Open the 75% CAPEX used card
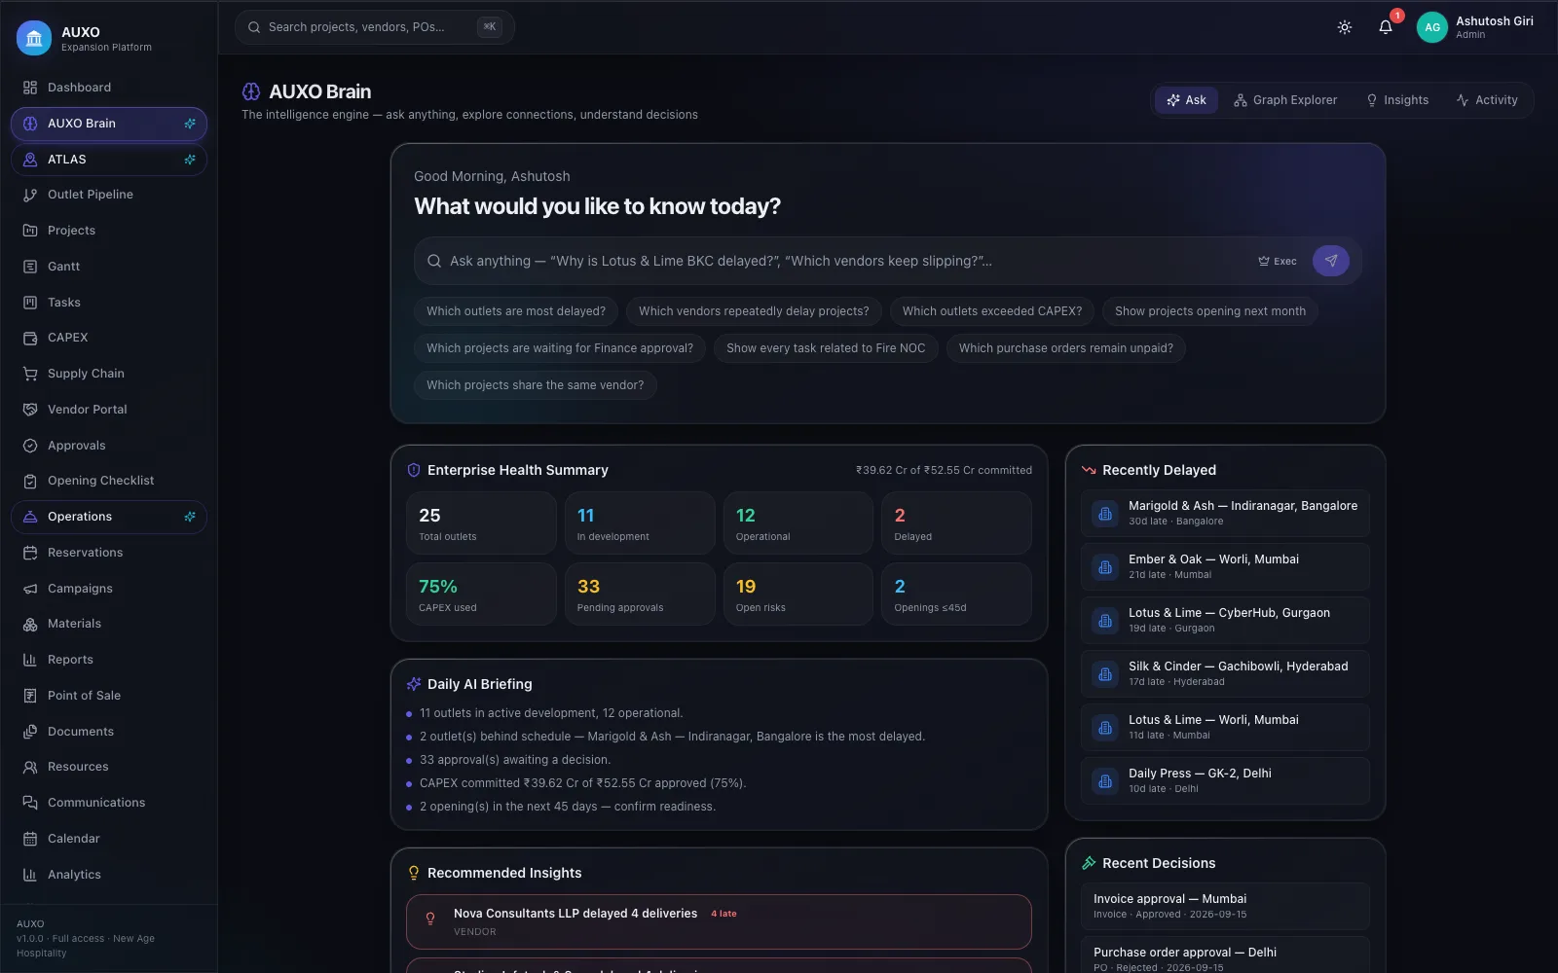The width and height of the screenshot is (1558, 973). coord(481,595)
